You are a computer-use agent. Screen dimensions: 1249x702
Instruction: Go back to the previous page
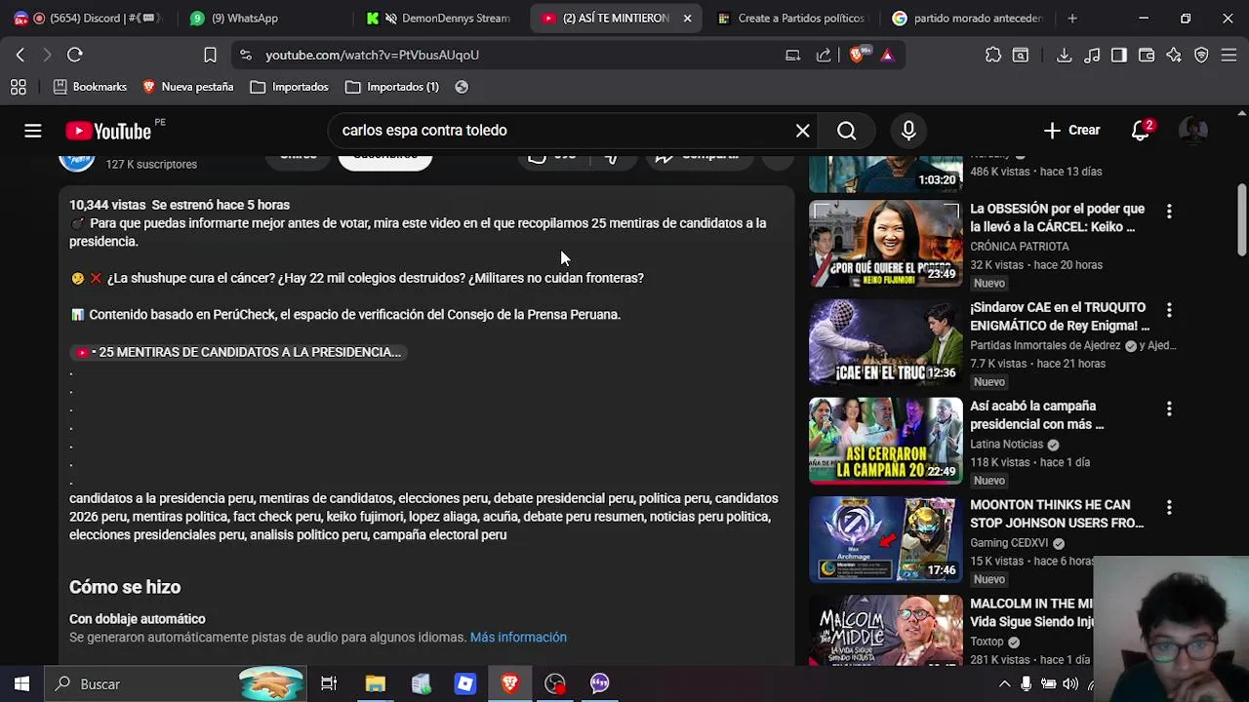pos(20,56)
